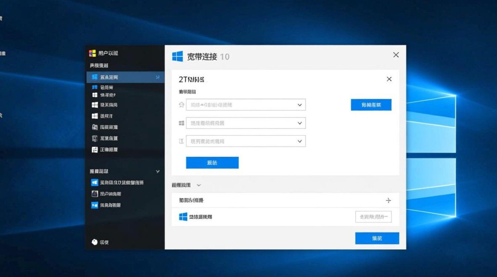Select the last sidebar item above the divider

coord(107,150)
